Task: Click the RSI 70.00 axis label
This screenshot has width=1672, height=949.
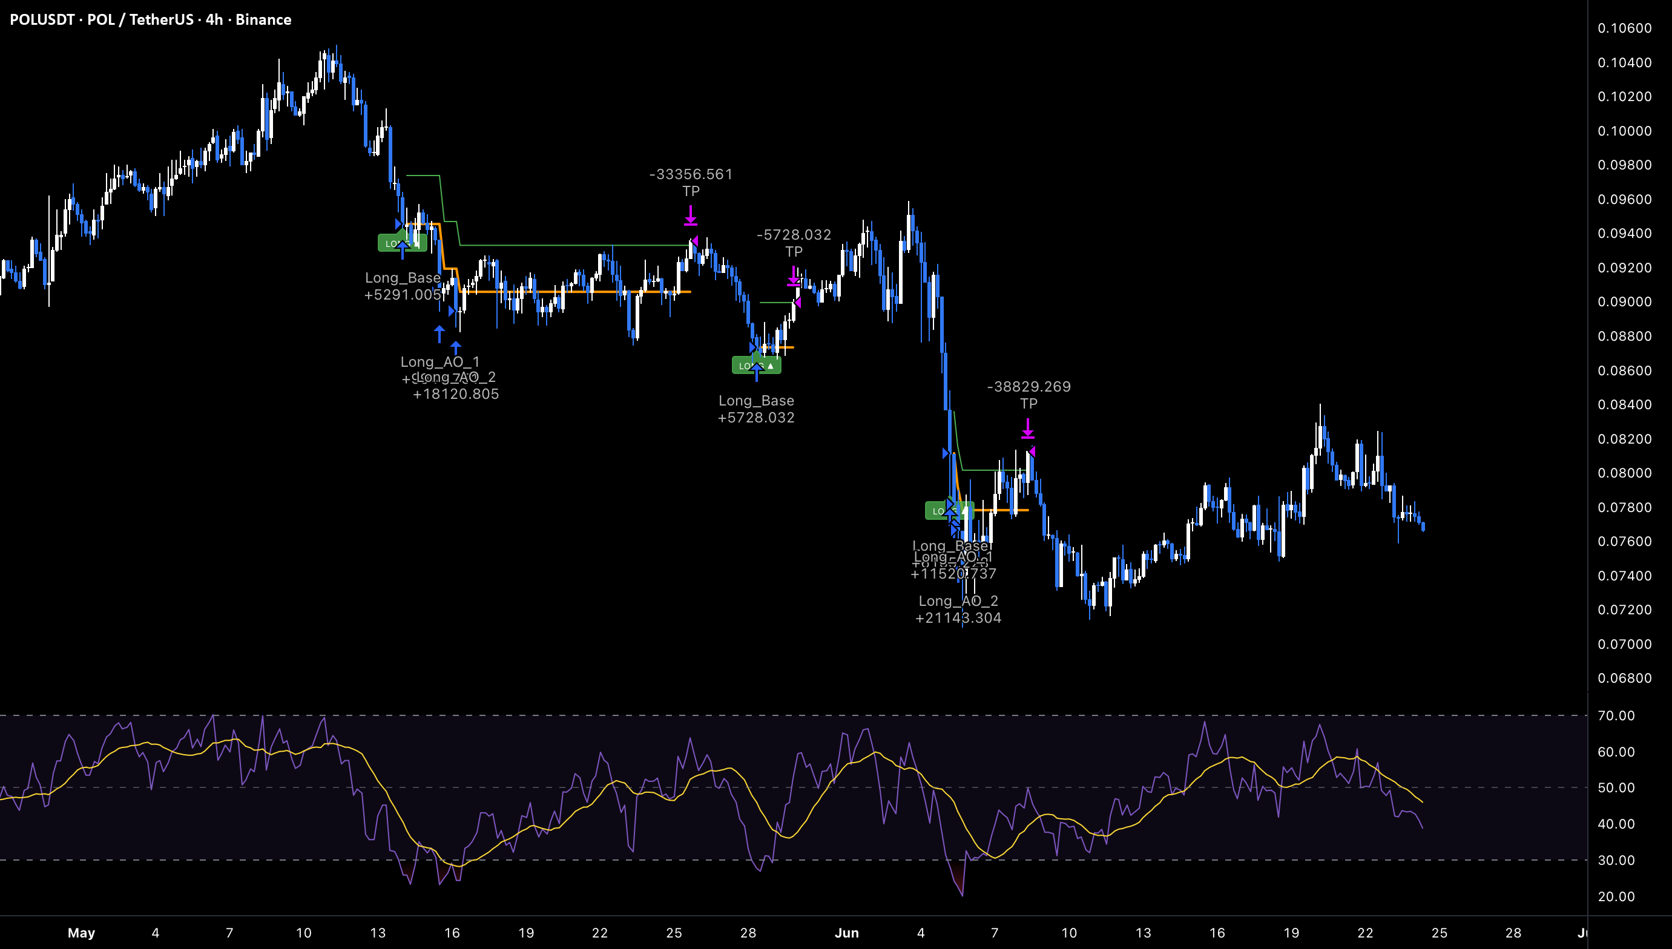Action: (x=1616, y=715)
